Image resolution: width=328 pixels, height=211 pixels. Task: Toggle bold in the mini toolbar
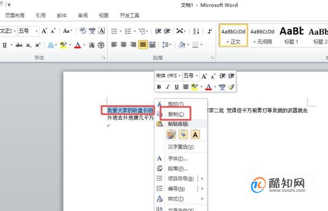click(x=159, y=87)
